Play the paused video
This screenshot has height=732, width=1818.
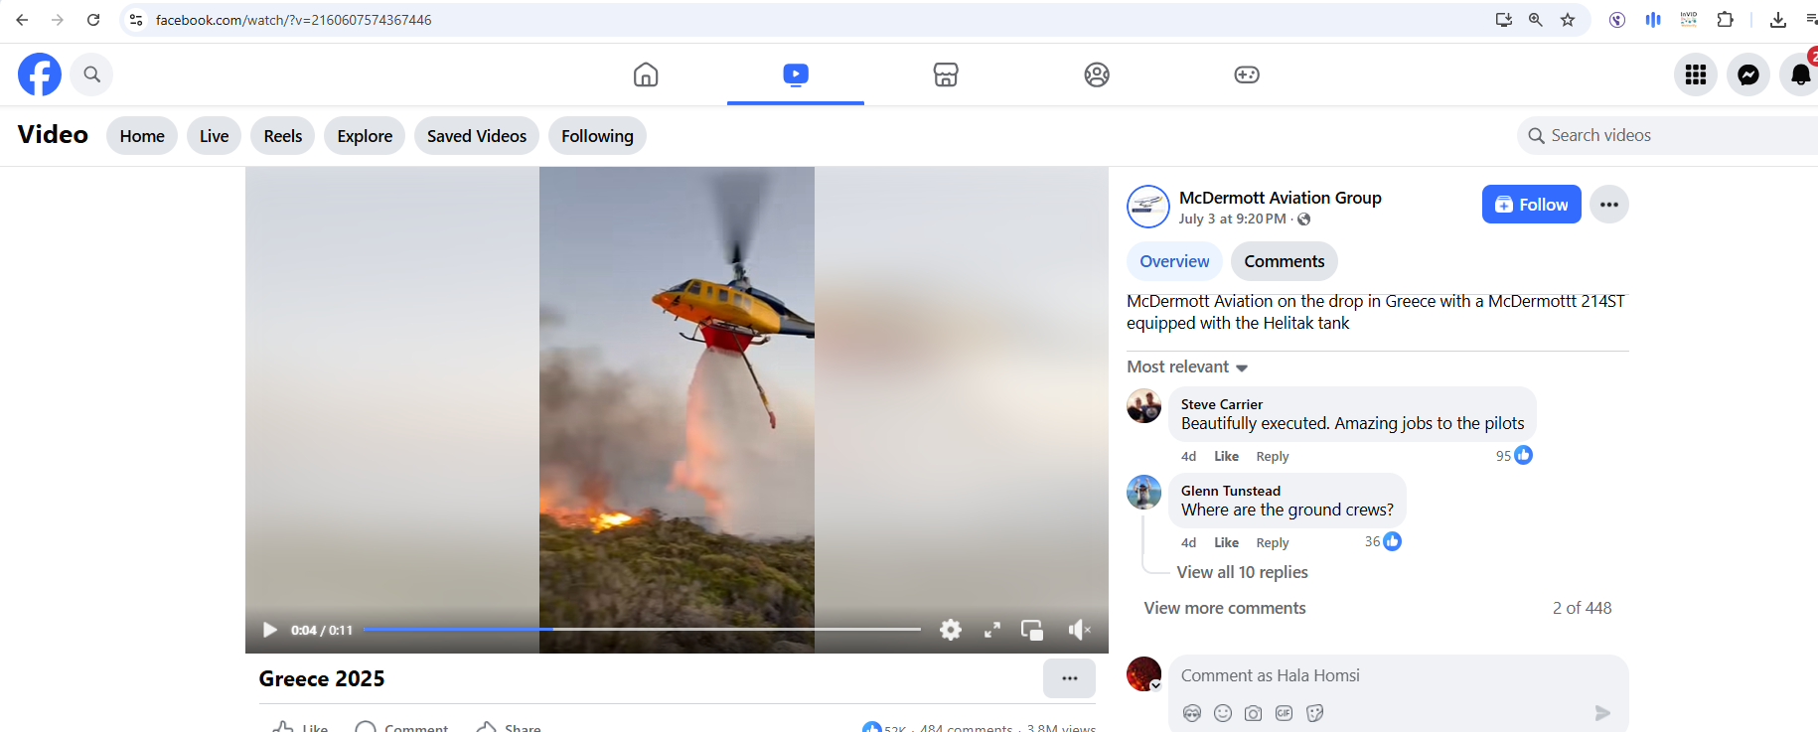click(269, 630)
